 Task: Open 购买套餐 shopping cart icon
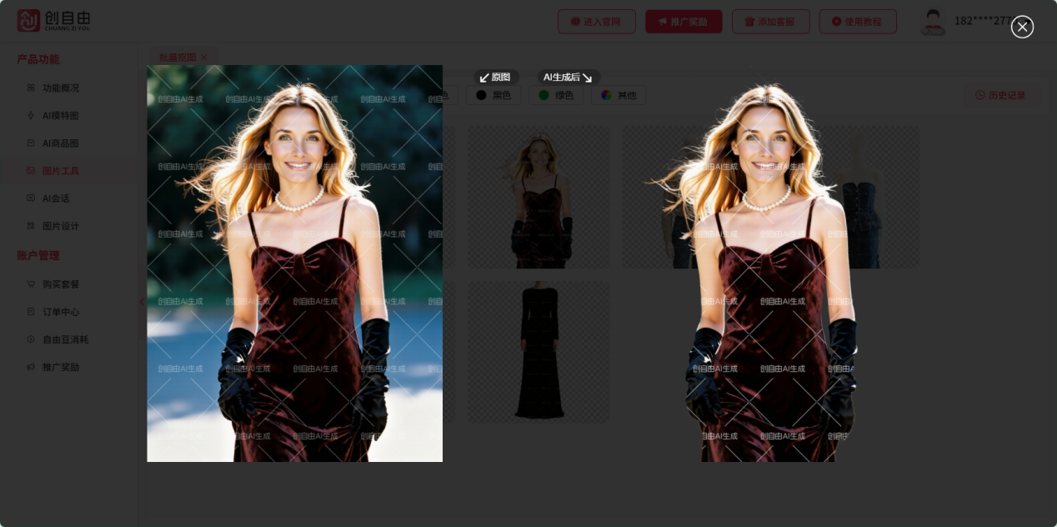[x=31, y=284]
